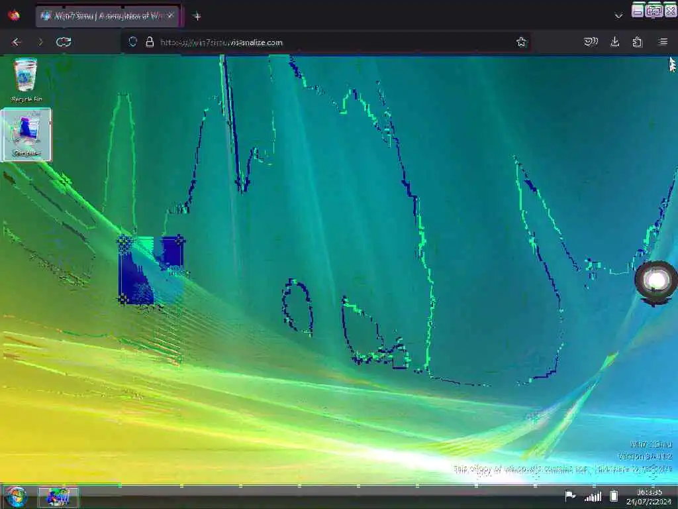The width and height of the screenshot is (678, 509).
Task: Open the tracking protection shield panel
Action: pyautogui.click(x=132, y=42)
